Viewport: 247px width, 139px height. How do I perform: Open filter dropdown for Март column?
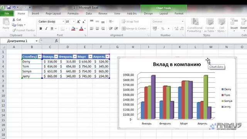[x=90, y=57]
